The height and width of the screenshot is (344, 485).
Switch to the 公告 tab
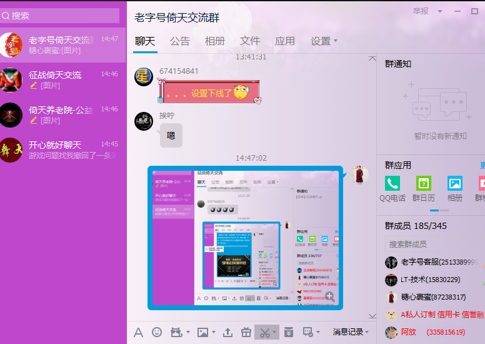pyautogui.click(x=180, y=41)
